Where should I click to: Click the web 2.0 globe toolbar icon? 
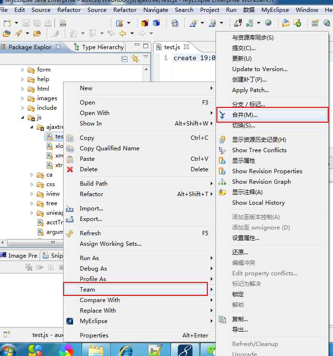175,23
